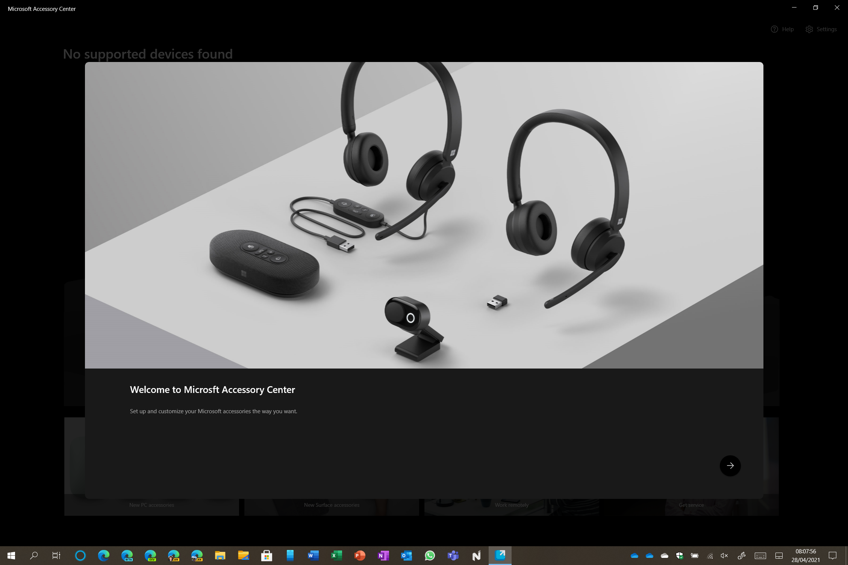Open the Action Center notifications icon
The width and height of the screenshot is (848, 565).
(833, 556)
